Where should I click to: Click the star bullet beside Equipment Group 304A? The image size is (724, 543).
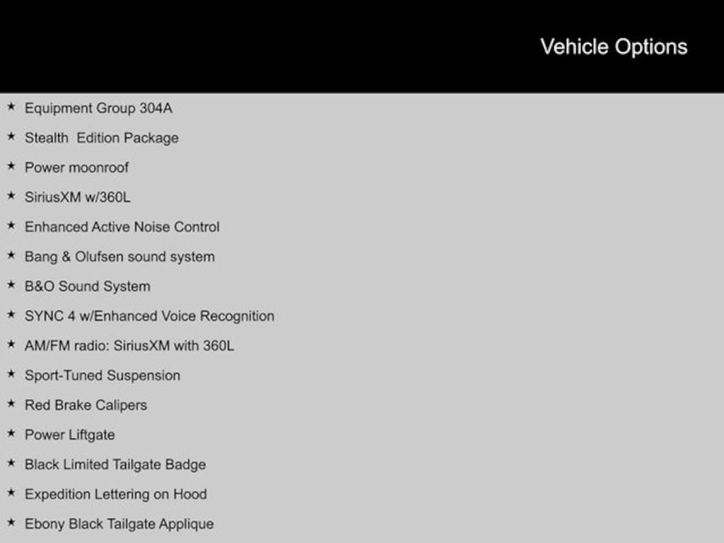11,107
